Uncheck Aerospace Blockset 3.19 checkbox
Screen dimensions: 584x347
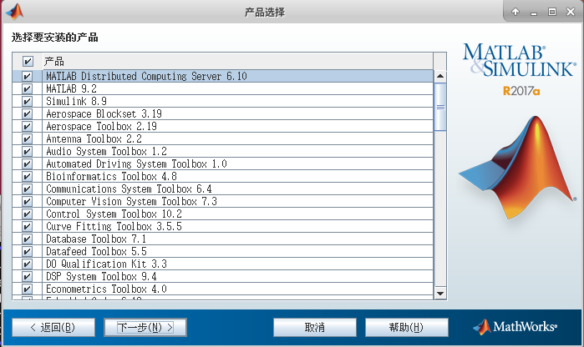[27, 113]
